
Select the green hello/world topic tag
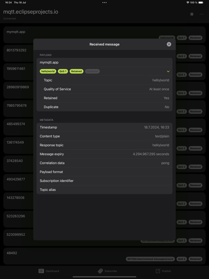click(48, 71)
